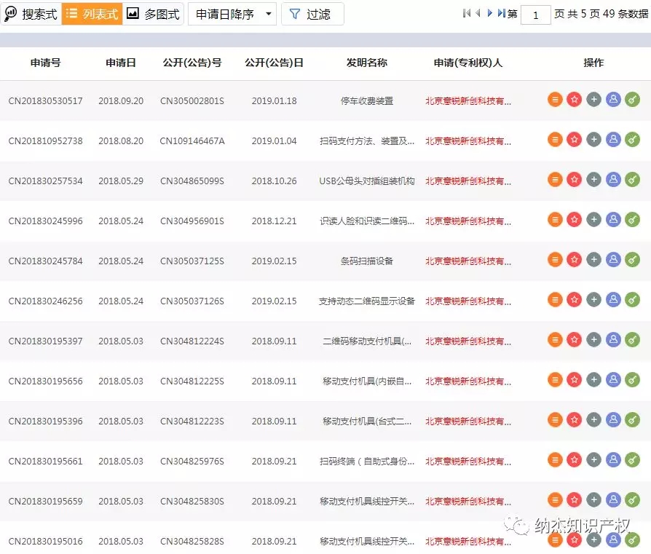Toggle favorite star on the 移动支付机具(台式二... row
651x554 pixels.
pos(574,422)
